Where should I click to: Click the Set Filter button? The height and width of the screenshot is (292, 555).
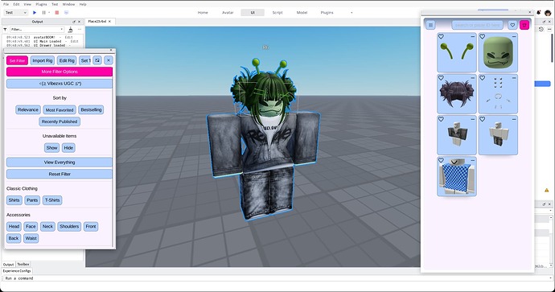tap(18, 60)
